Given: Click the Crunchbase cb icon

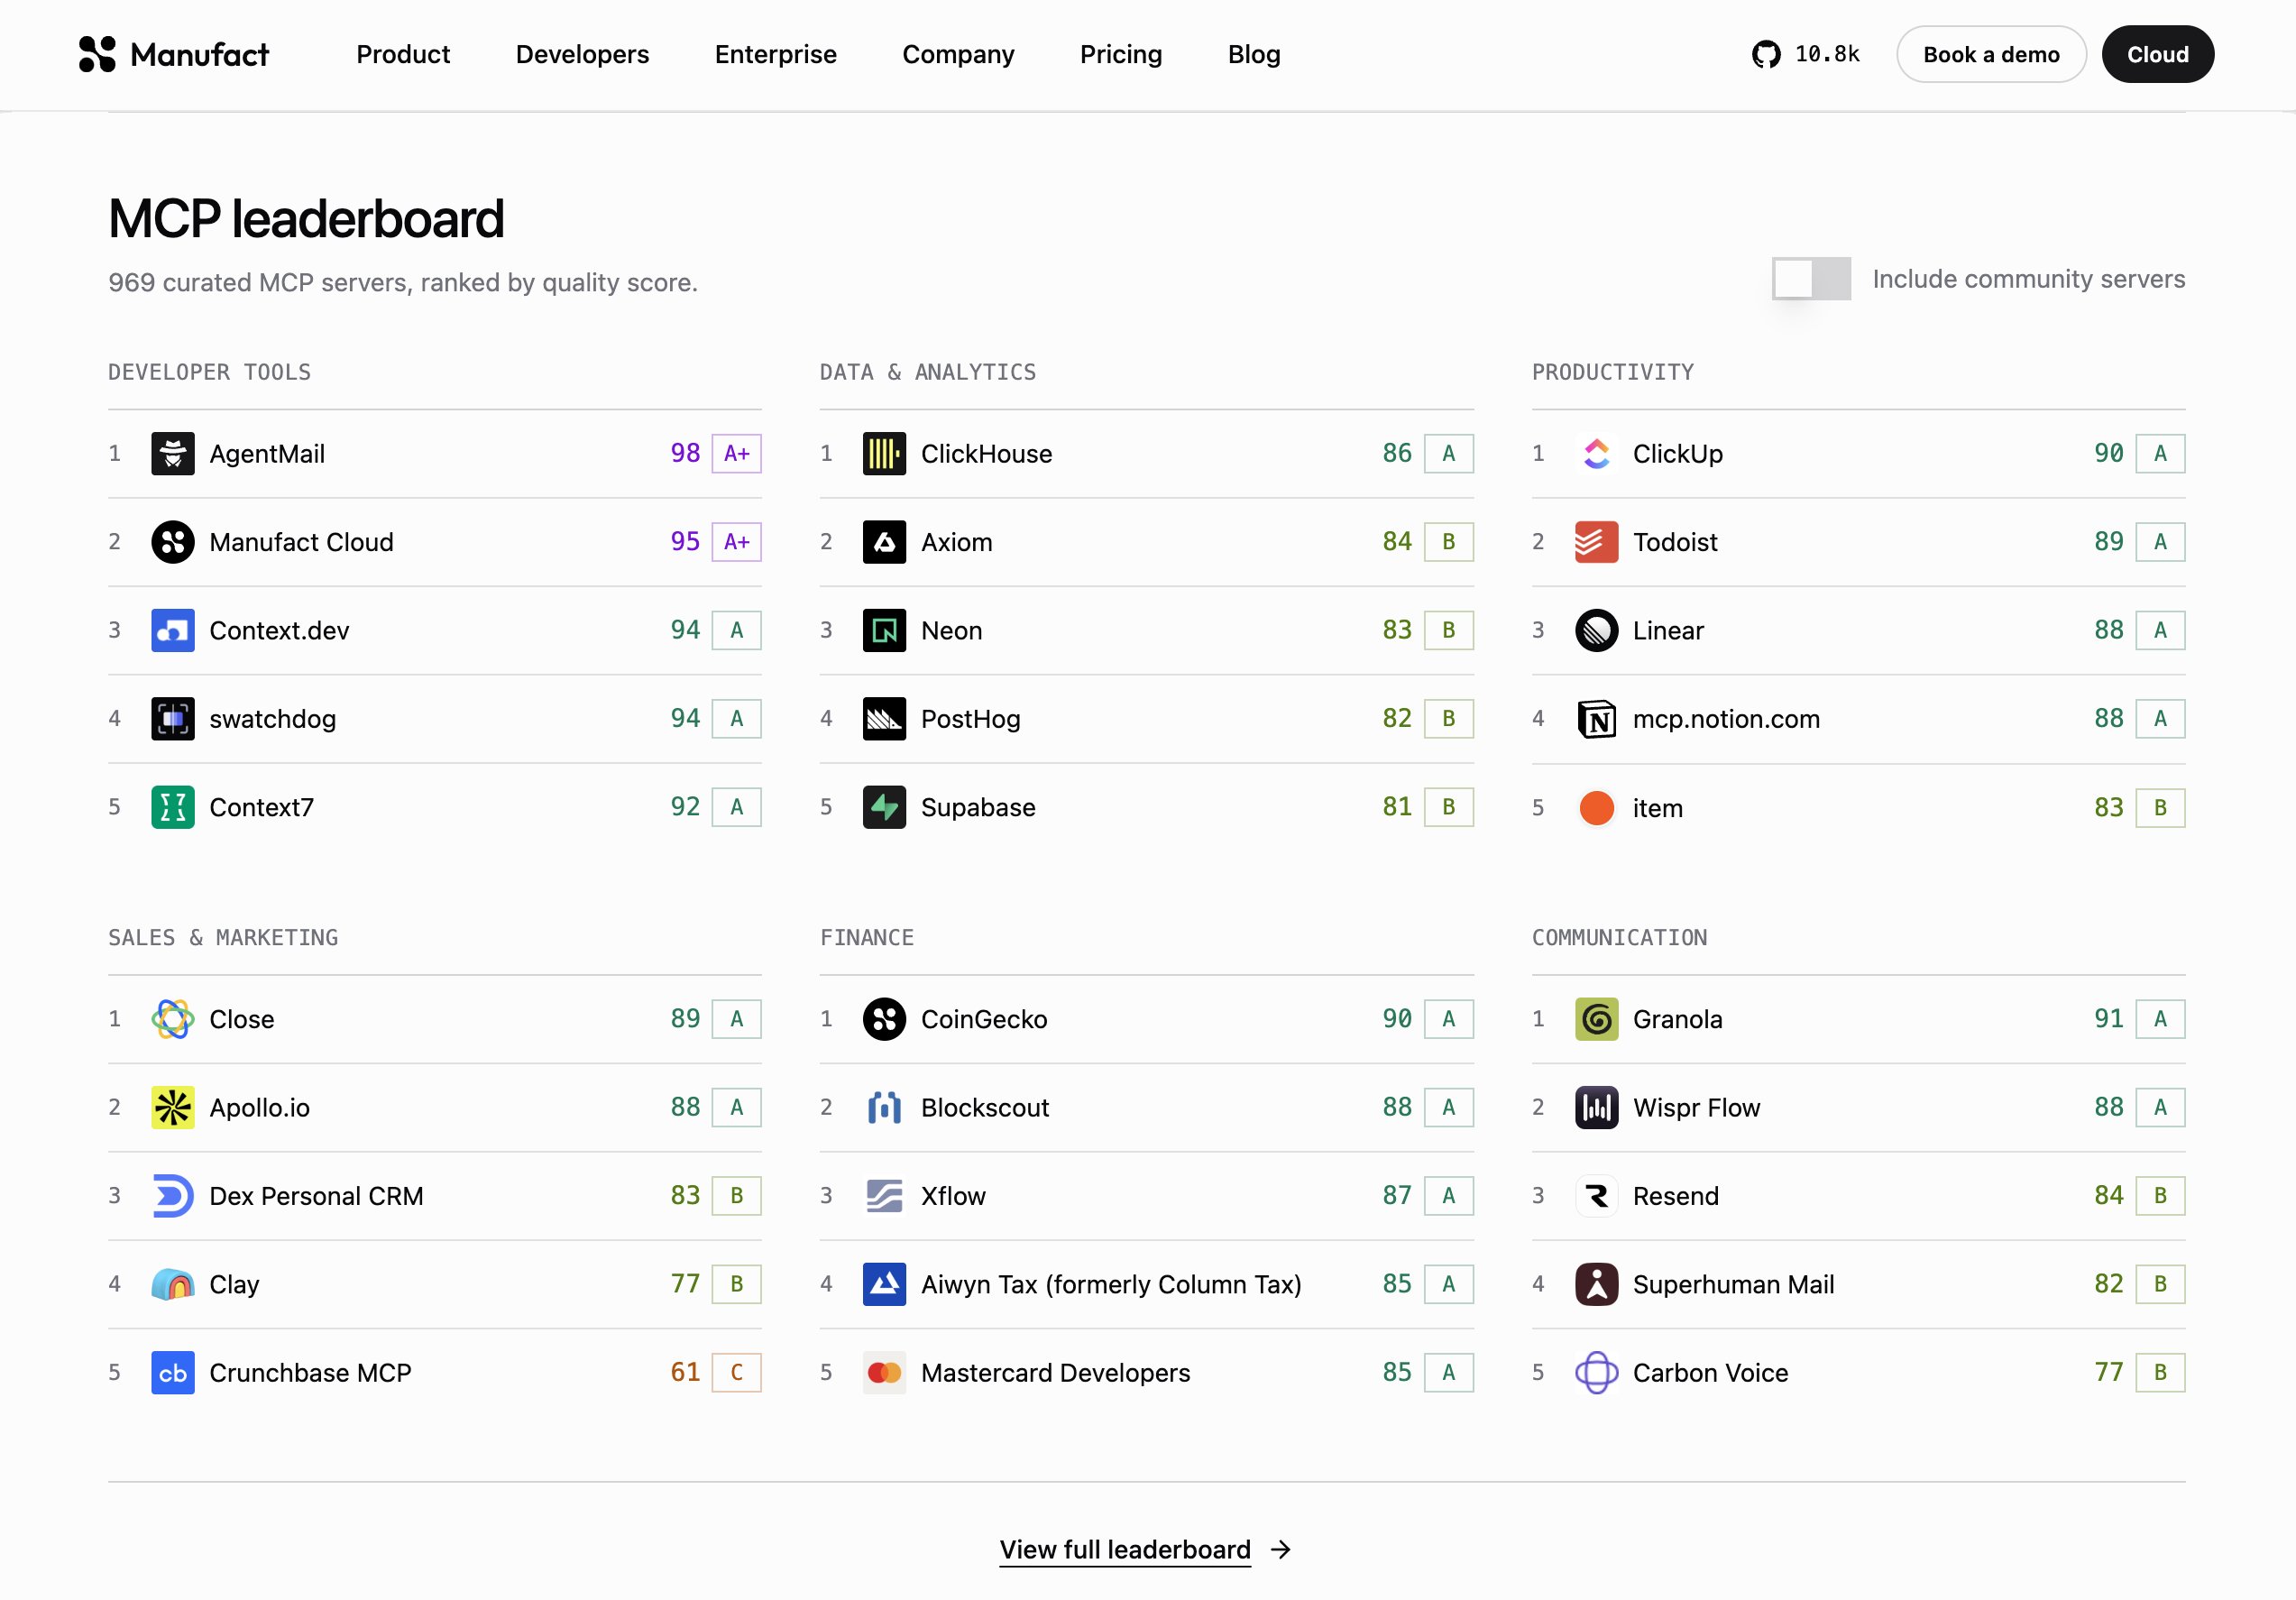Looking at the screenshot, I should click(173, 1372).
